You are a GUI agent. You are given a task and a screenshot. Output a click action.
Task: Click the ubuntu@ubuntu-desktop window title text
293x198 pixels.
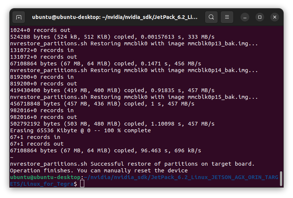pyautogui.click(x=115, y=17)
